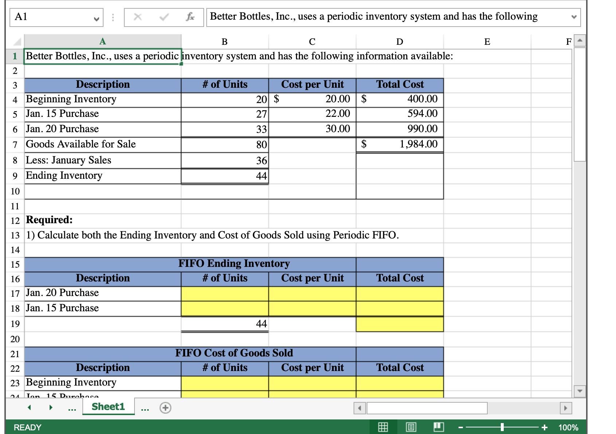The image size is (616, 434).
Task: Click the 100% zoom level
Action: (568, 427)
